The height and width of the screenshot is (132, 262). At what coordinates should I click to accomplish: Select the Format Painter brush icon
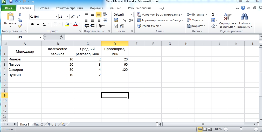(20, 26)
